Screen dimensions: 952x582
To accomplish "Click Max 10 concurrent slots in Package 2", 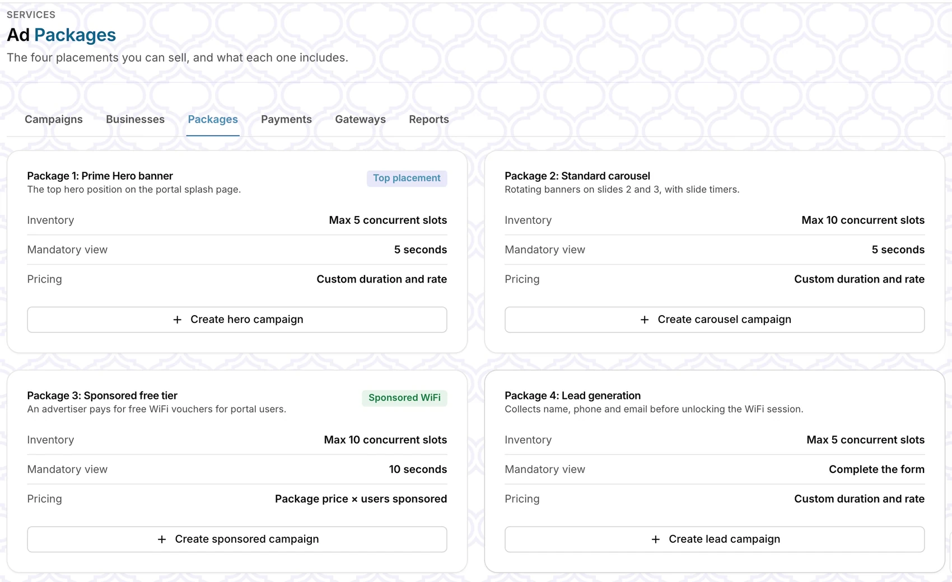I will pos(863,220).
